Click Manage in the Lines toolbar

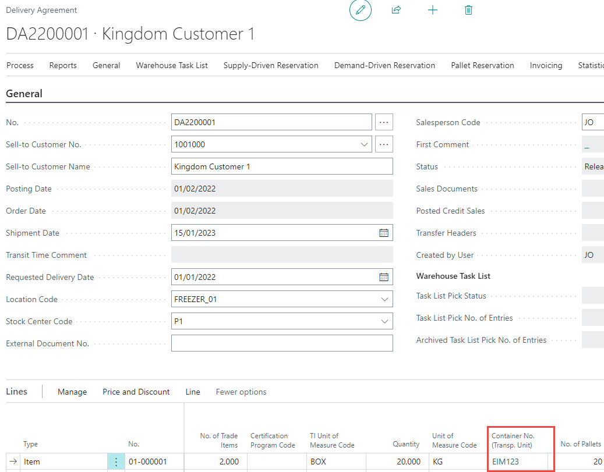72,392
